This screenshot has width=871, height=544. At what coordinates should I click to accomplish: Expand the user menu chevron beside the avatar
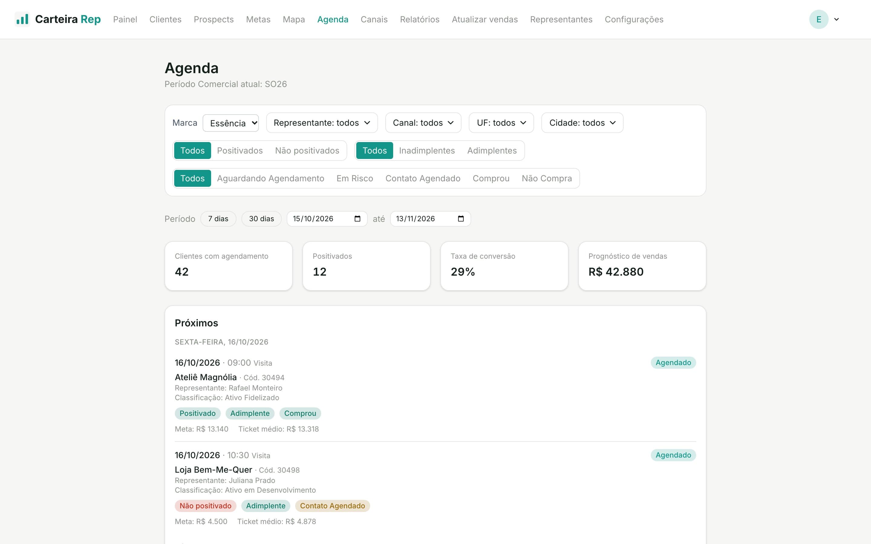point(837,19)
